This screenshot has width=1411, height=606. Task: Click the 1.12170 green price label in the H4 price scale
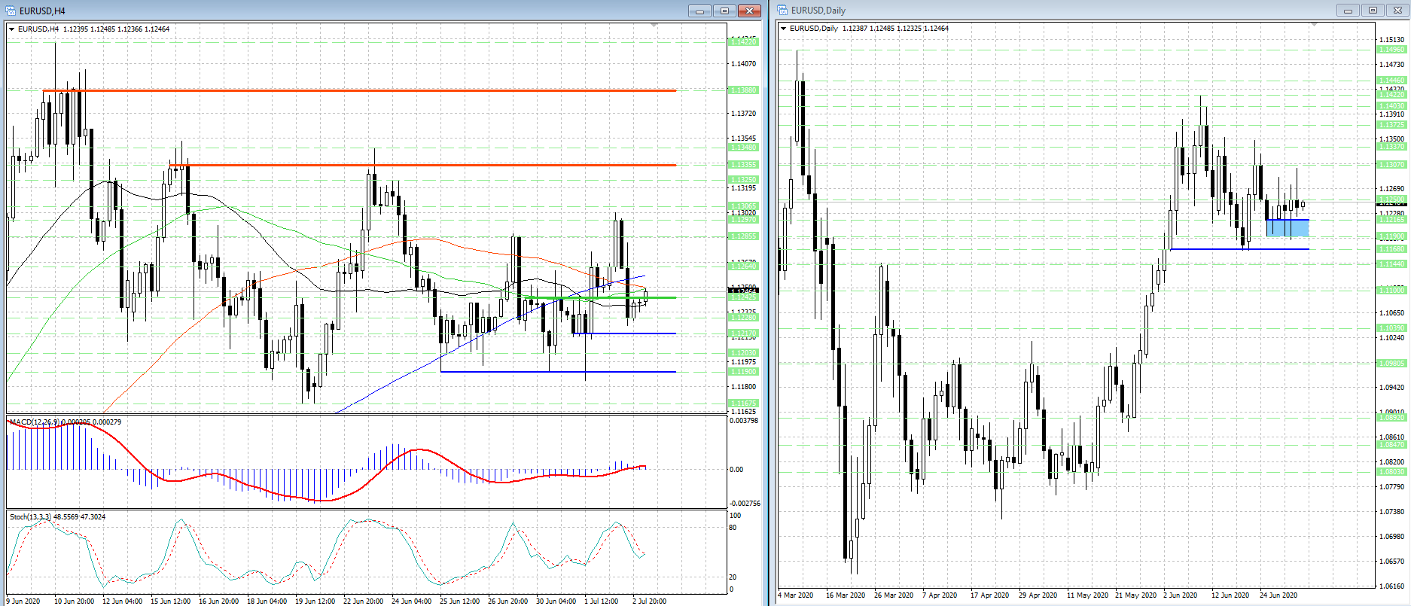(x=744, y=333)
